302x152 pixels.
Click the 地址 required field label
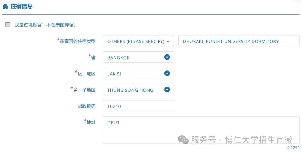click(x=90, y=122)
